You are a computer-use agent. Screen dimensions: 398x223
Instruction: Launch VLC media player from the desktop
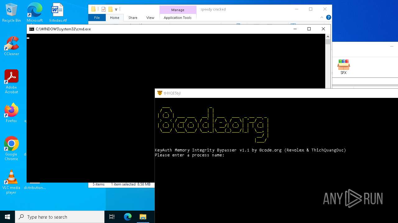[12, 182]
